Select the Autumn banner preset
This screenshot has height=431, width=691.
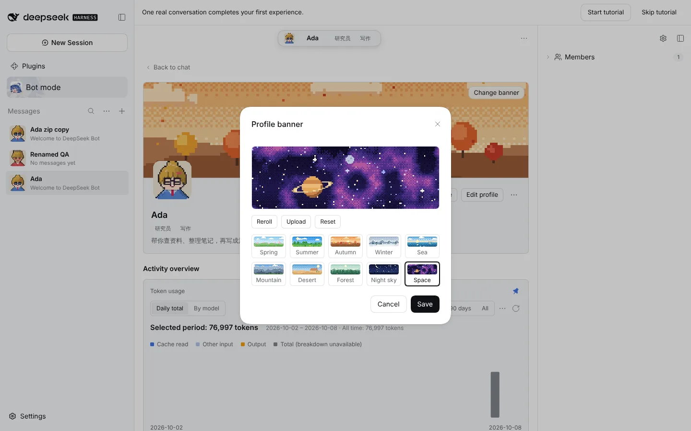pyautogui.click(x=345, y=246)
